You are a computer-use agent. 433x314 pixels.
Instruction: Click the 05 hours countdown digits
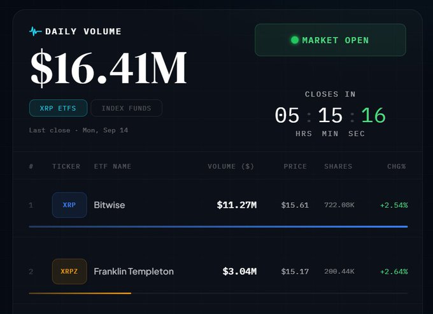click(x=287, y=115)
